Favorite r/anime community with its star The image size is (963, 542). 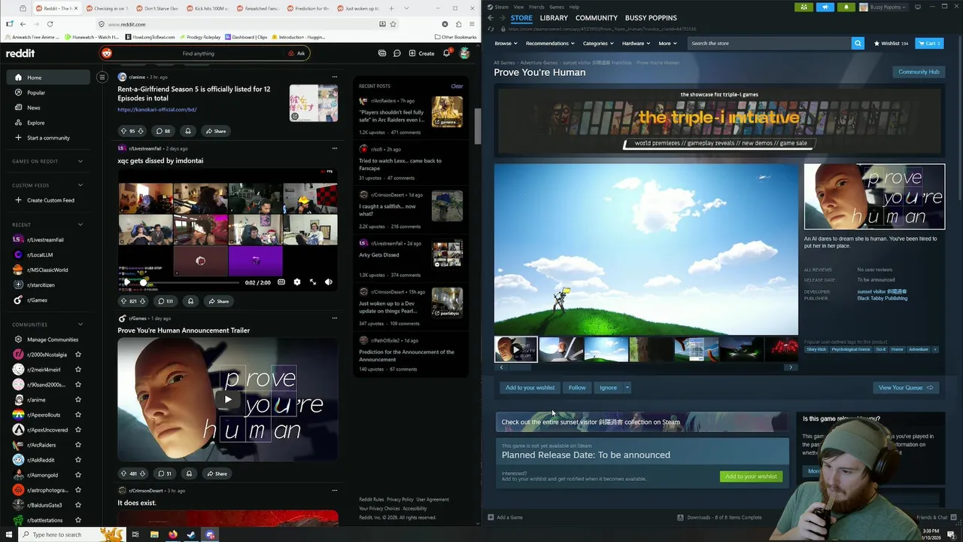pyautogui.click(x=78, y=400)
